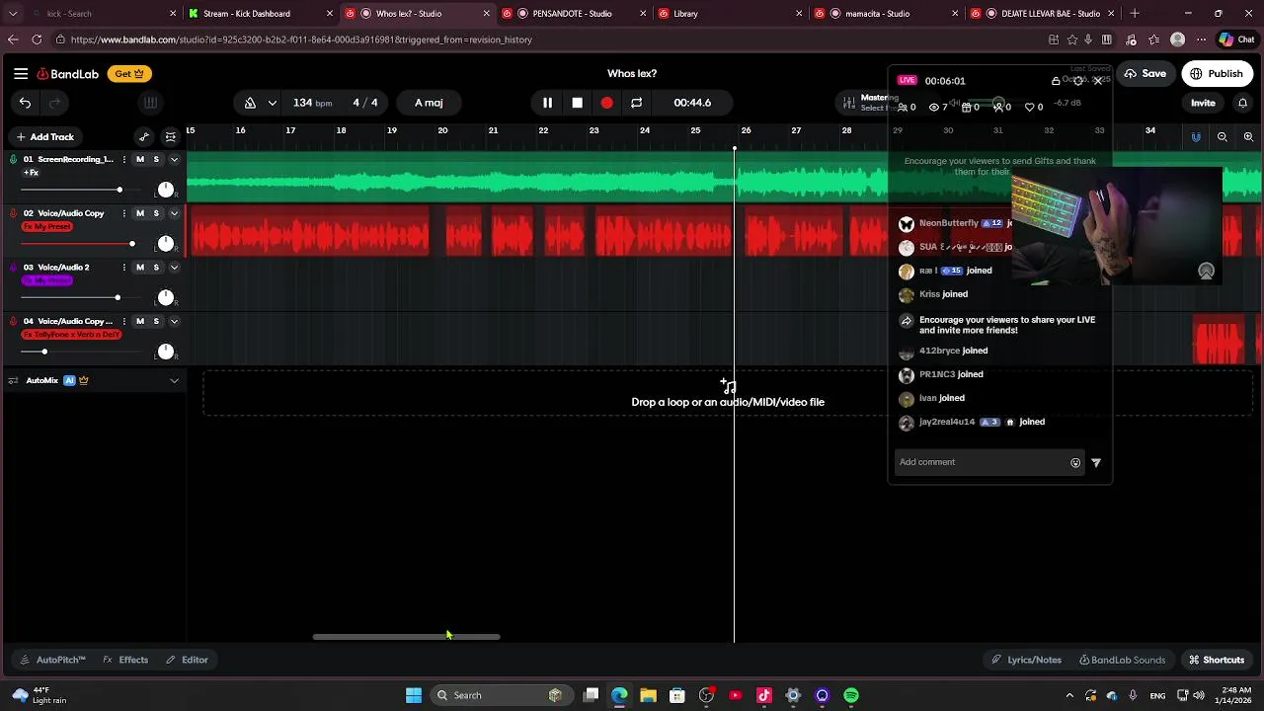Click the Publish button

[1217, 74]
